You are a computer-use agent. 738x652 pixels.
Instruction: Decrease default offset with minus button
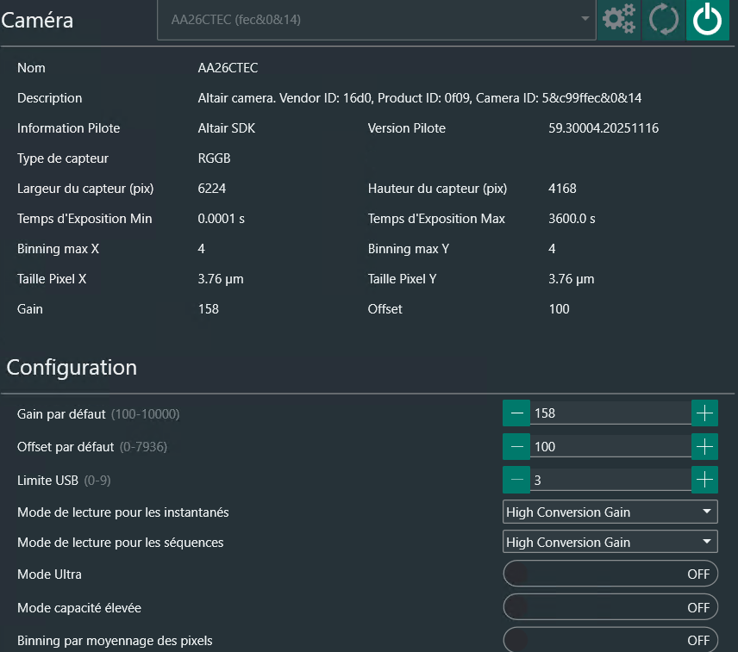point(516,447)
